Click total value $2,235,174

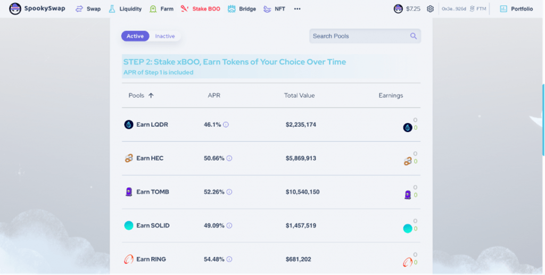(301, 124)
